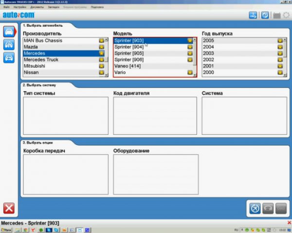The width and height of the screenshot is (292, 233).
Task: Open the Файл menu
Action: (x=6, y=7)
